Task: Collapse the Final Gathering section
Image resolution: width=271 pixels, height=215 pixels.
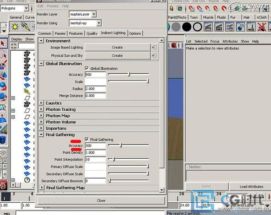Action: tap(41, 134)
